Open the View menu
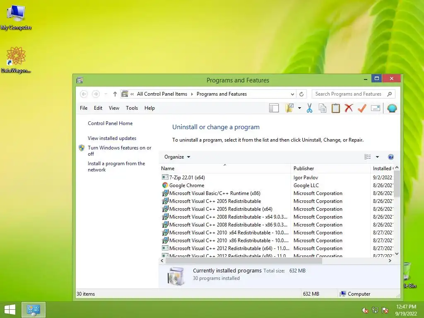The height and width of the screenshot is (318, 424). (x=114, y=108)
